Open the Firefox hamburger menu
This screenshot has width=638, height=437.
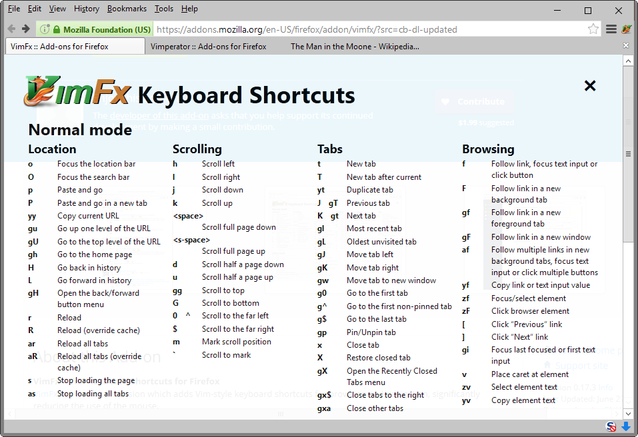coord(611,29)
